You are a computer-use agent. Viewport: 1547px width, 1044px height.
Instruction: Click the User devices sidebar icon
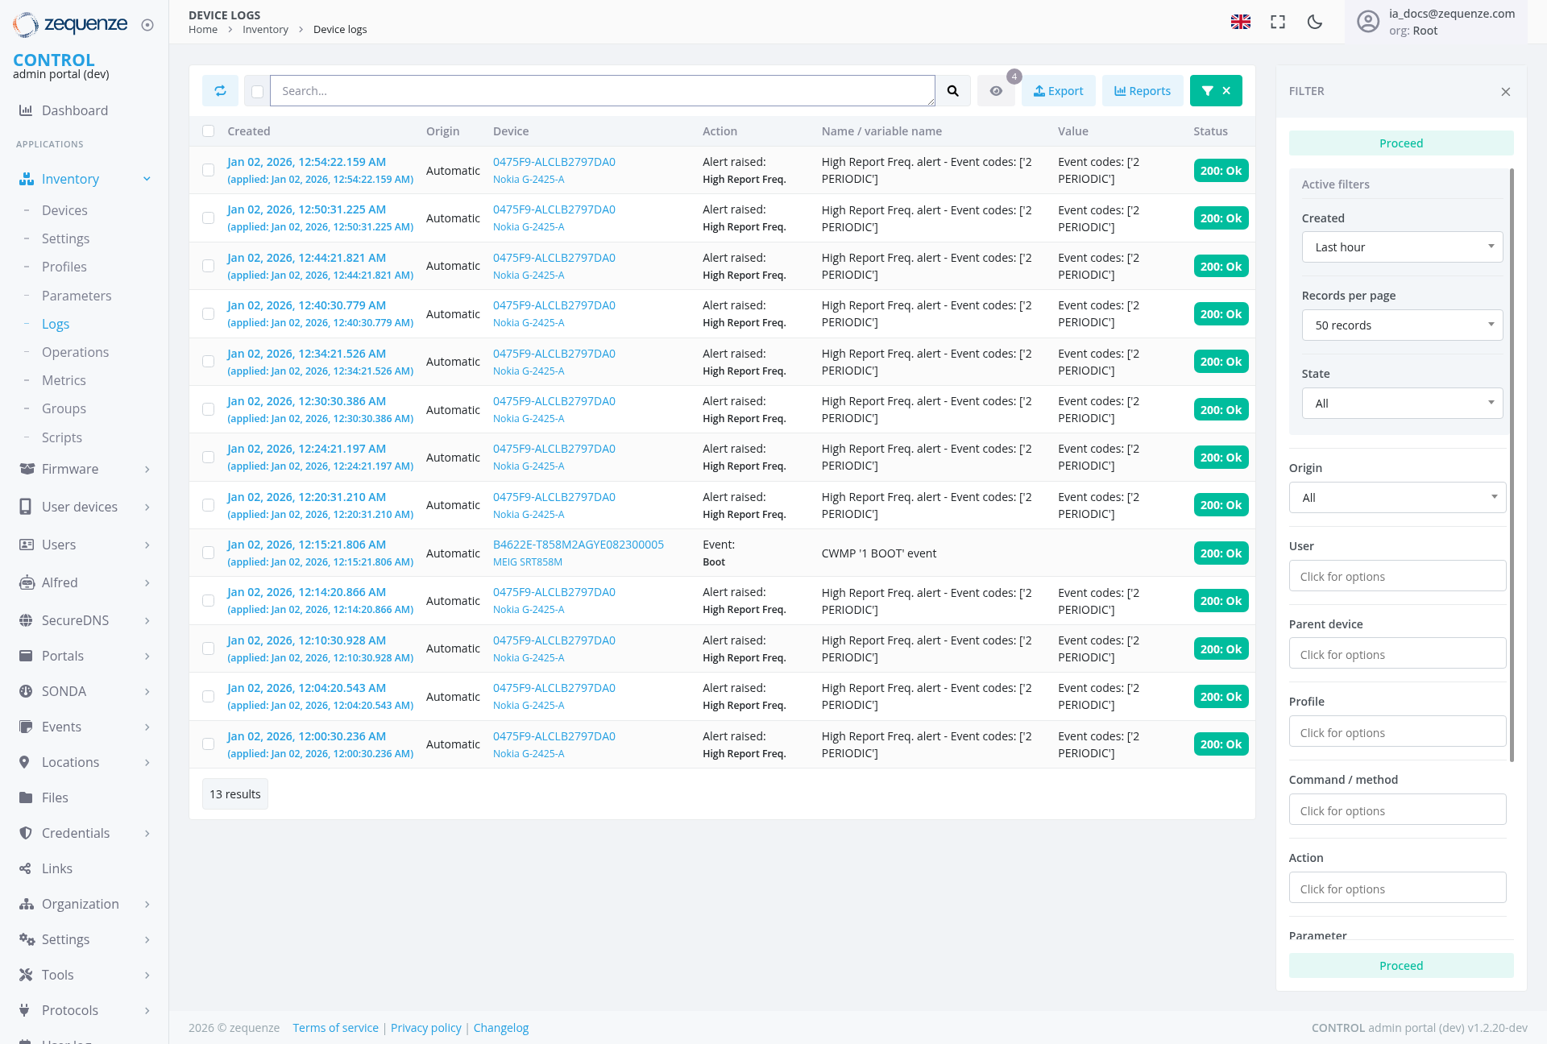click(x=27, y=507)
